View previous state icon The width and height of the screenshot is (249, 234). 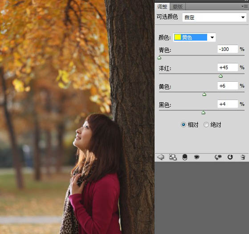tap(218, 157)
